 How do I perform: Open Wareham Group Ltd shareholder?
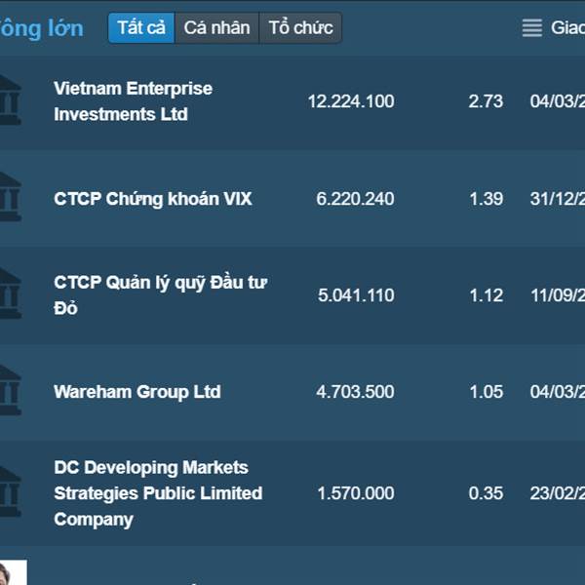pyautogui.click(x=137, y=392)
